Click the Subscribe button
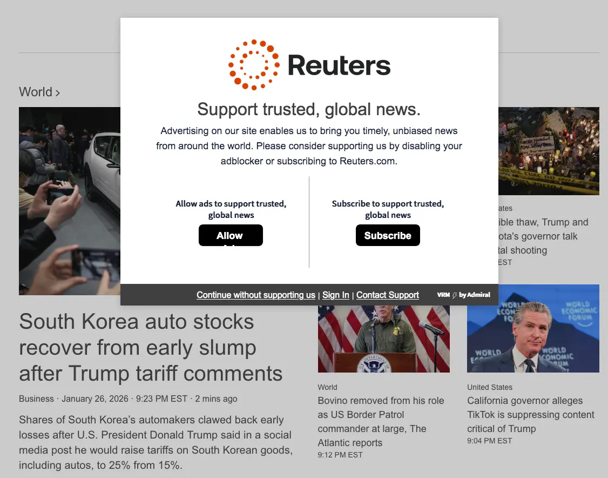608x478 pixels. [388, 235]
